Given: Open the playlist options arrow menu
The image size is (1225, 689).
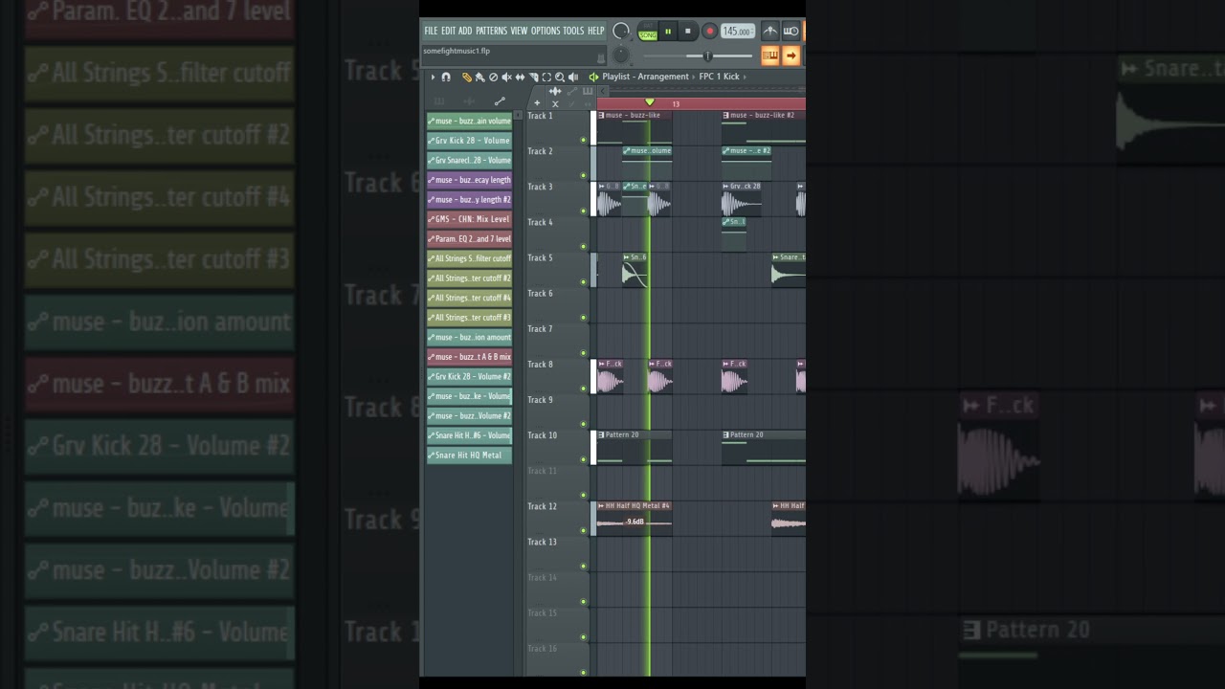Looking at the screenshot, I should point(433,77).
